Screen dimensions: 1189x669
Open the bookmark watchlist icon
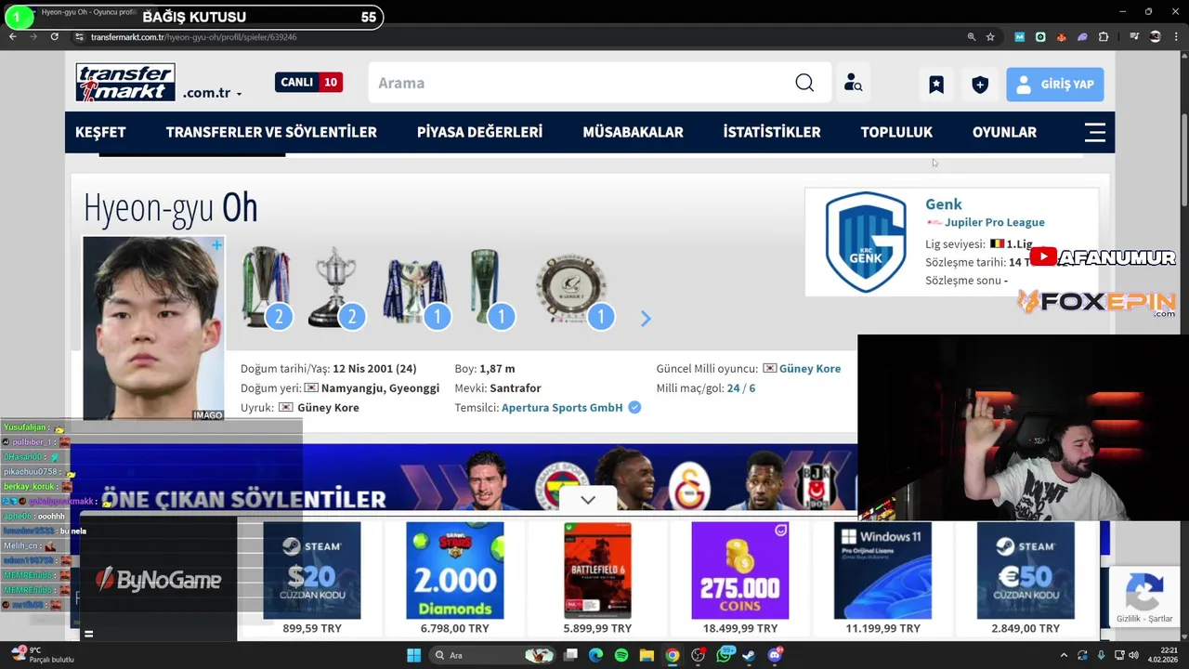(936, 85)
